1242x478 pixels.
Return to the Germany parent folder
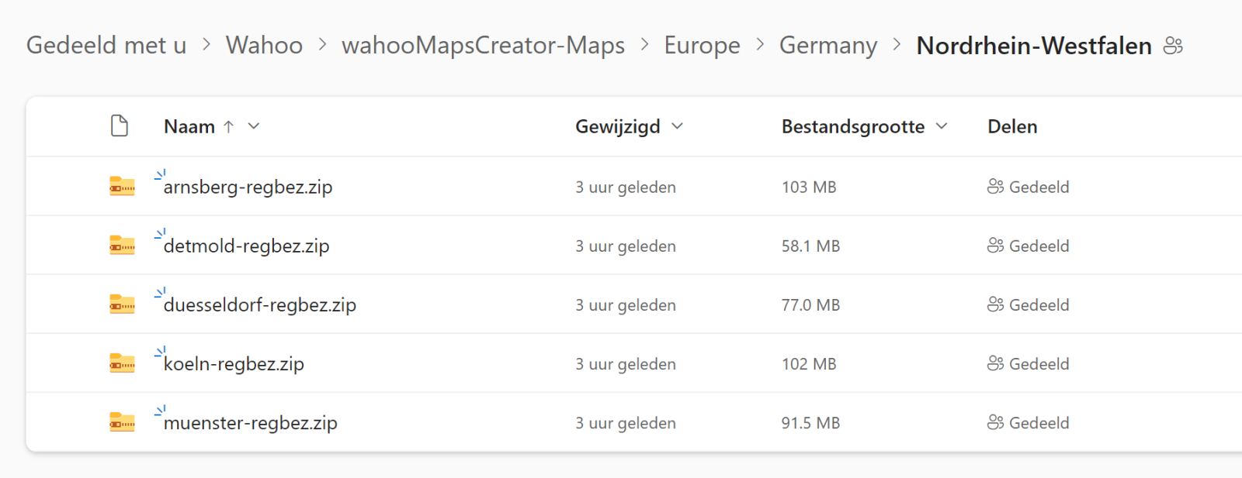point(827,46)
